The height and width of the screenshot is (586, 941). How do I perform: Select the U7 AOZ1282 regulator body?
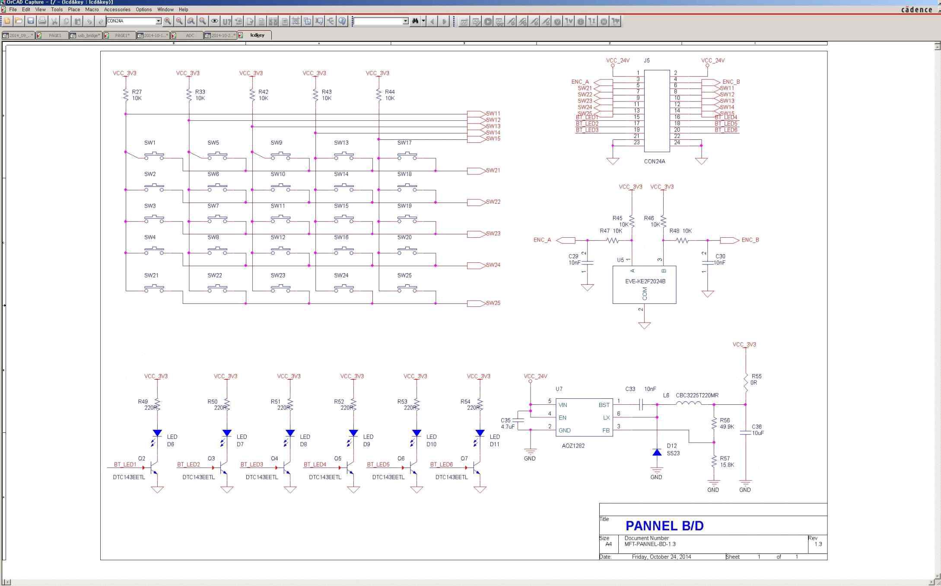pos(584,417)
